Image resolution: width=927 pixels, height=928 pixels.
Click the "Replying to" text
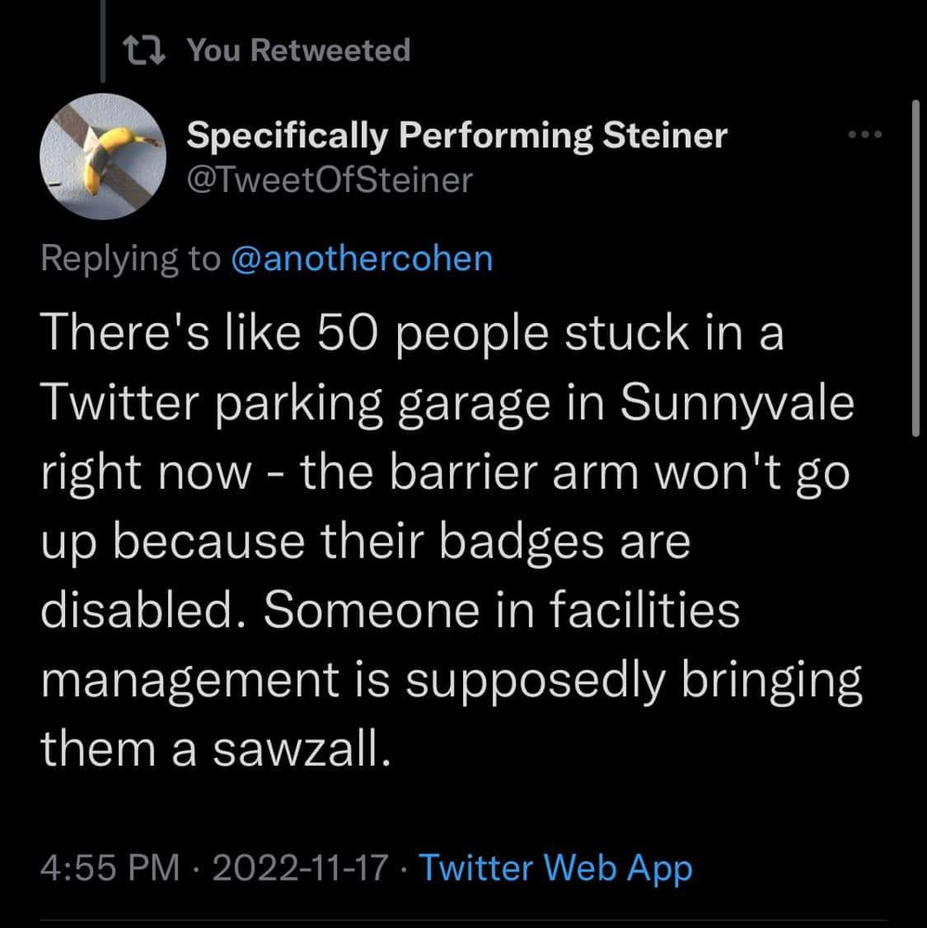[131, 257]
